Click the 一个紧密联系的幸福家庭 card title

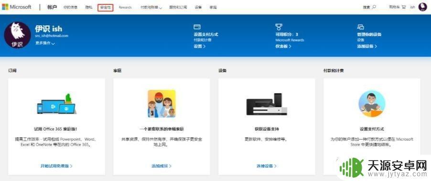point(162,129)
